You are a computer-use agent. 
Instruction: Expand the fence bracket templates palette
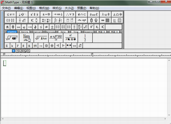10,20
